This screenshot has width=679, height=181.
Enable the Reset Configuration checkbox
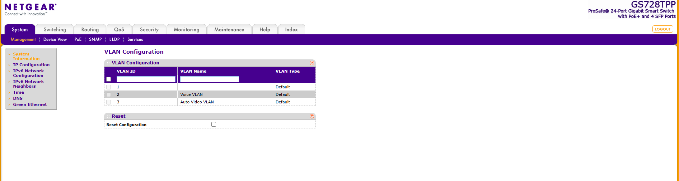click(214, 124)
